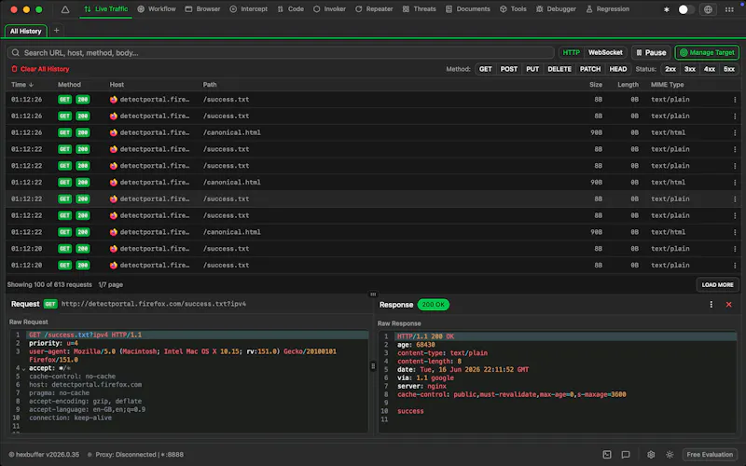Filter by GET method
Screen dimensions: 746x466
(485, 69)
